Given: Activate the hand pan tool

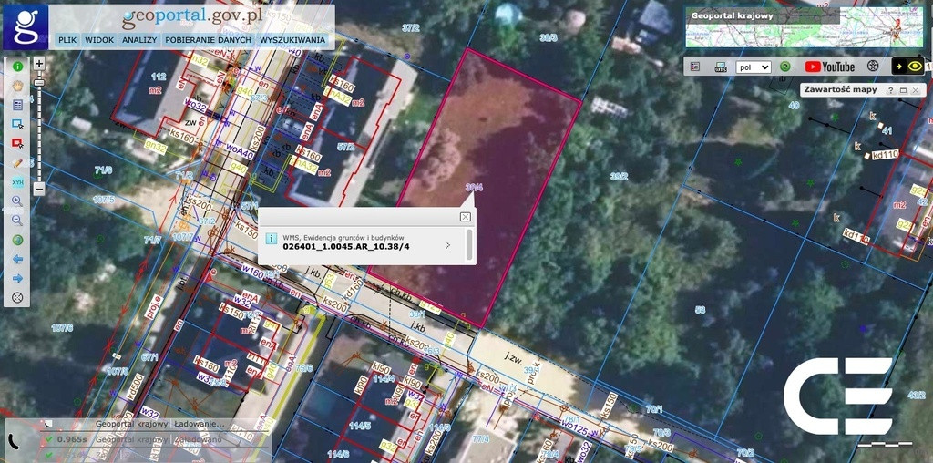Looking at the screenshot, I should [17, 86].
